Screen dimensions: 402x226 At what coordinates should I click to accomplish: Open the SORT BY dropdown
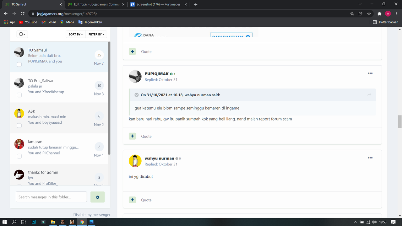click(x=76, y=34)
